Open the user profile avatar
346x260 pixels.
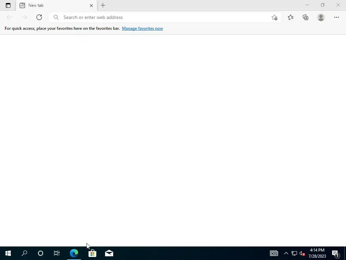[x=321, y=17]
